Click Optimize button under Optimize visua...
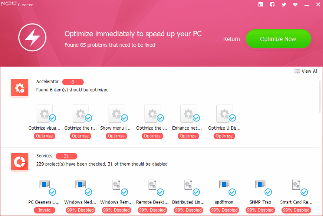This screenshot has height=216, width=323. [44, 136]
